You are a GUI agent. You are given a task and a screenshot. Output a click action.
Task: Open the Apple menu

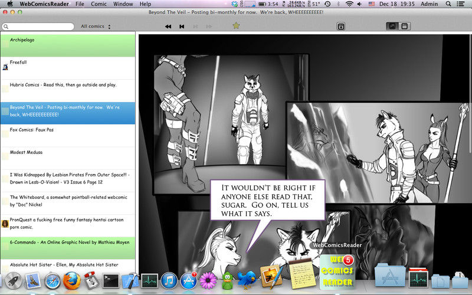coord(10,4)
